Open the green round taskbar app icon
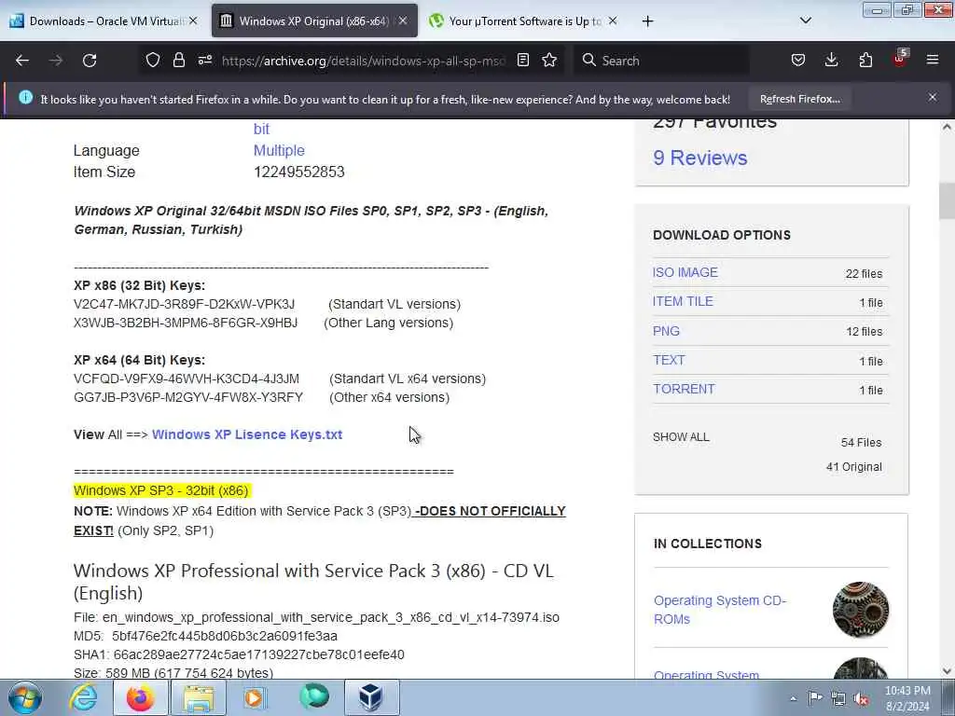The height and width of the screenshot is (716, 955). [314, 697]
